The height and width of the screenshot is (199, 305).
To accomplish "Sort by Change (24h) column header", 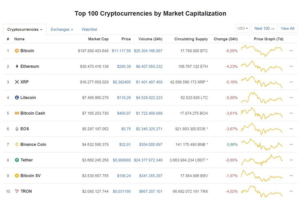I will pos(226,39).
